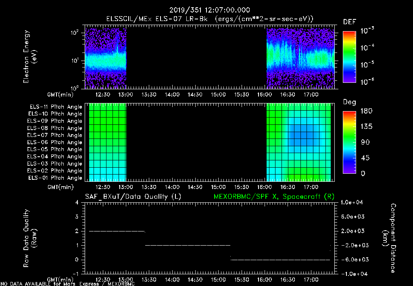Click the green MEXORBMC/SPF X, Spacecraft (R) label

274,197
